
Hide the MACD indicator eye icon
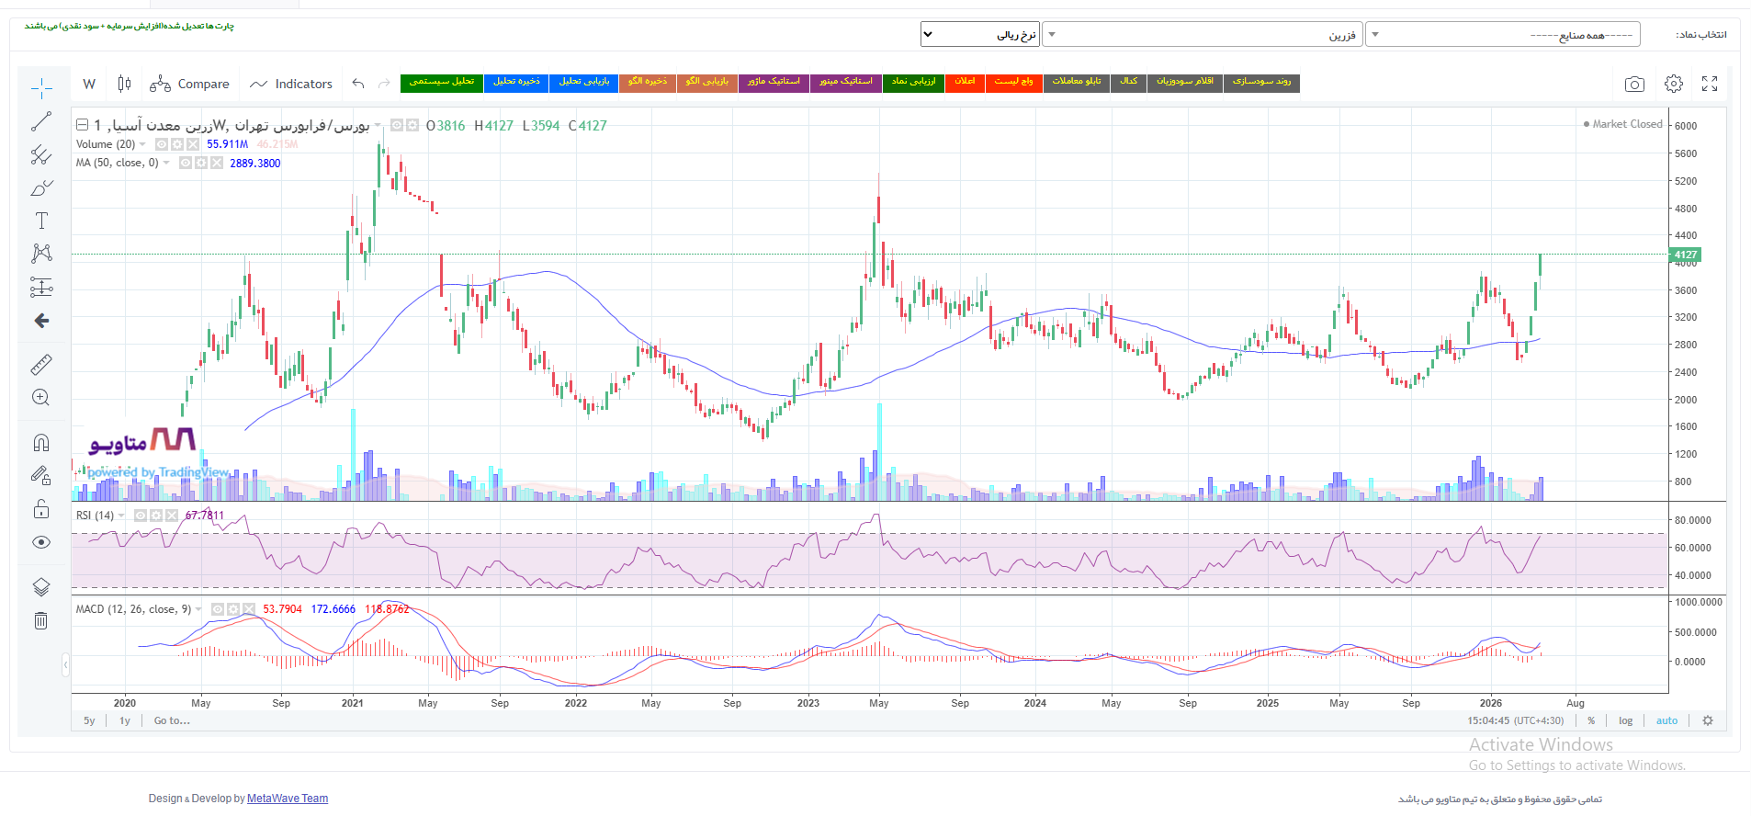pos(218,609)
